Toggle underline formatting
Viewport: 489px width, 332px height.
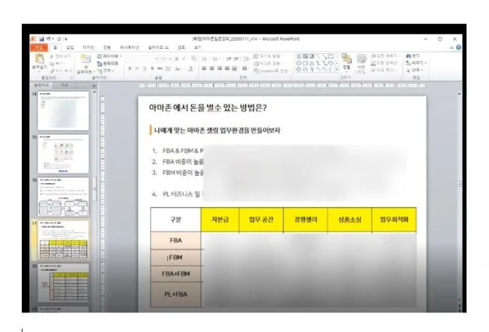pyautogui.click(x=145, y=68)
